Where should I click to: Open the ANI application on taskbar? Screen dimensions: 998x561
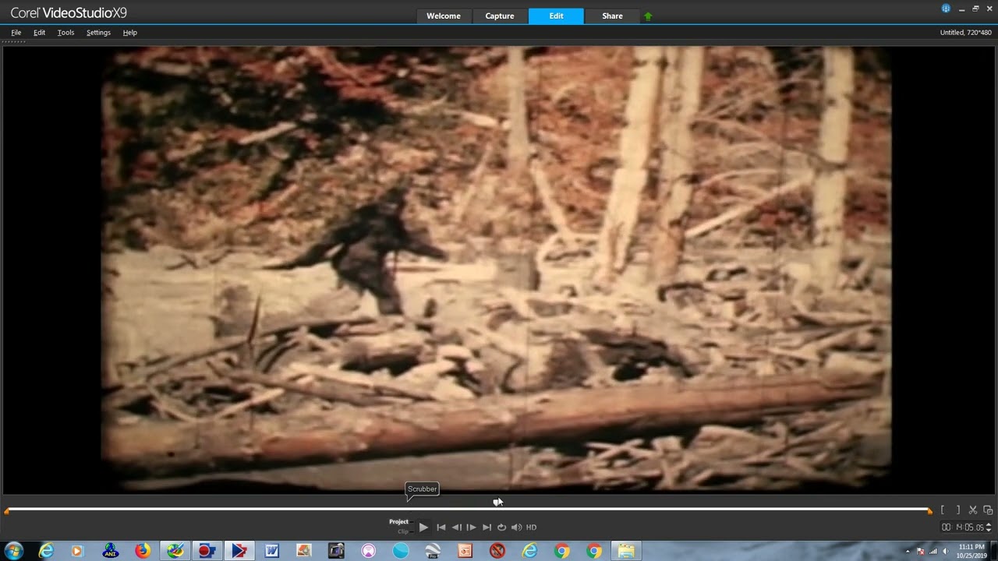tap(110, 551)
